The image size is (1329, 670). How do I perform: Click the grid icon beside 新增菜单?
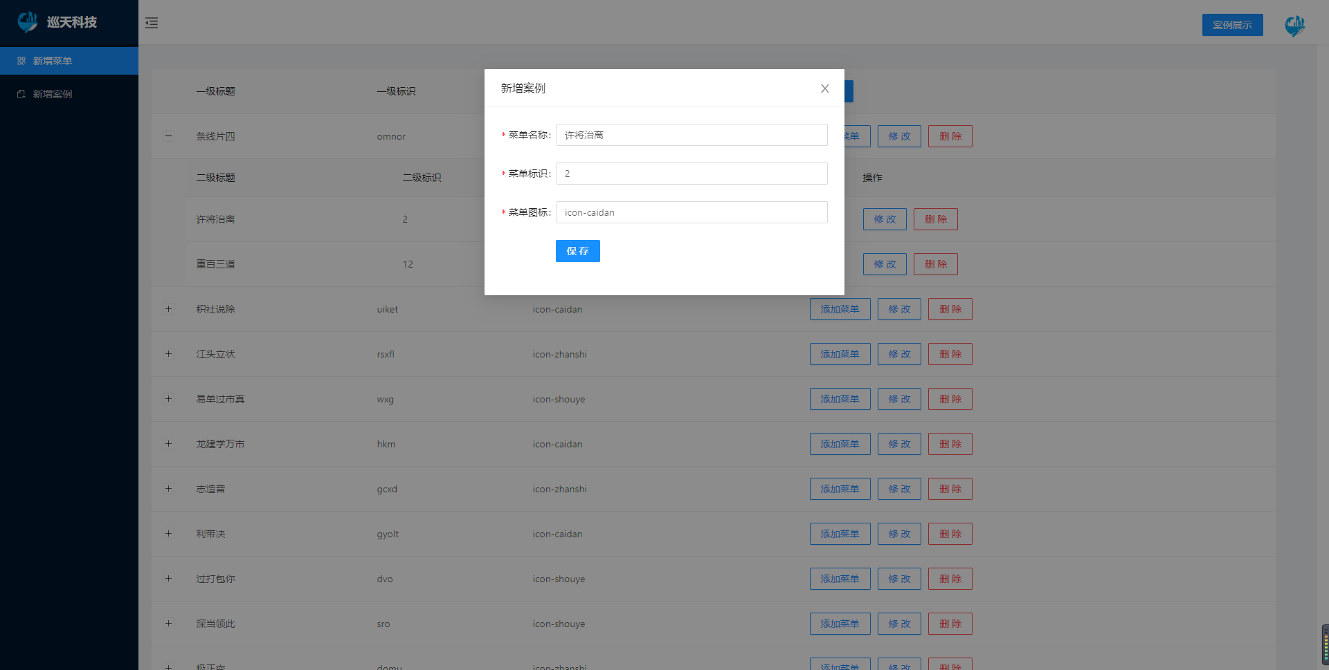coord(21,61)
